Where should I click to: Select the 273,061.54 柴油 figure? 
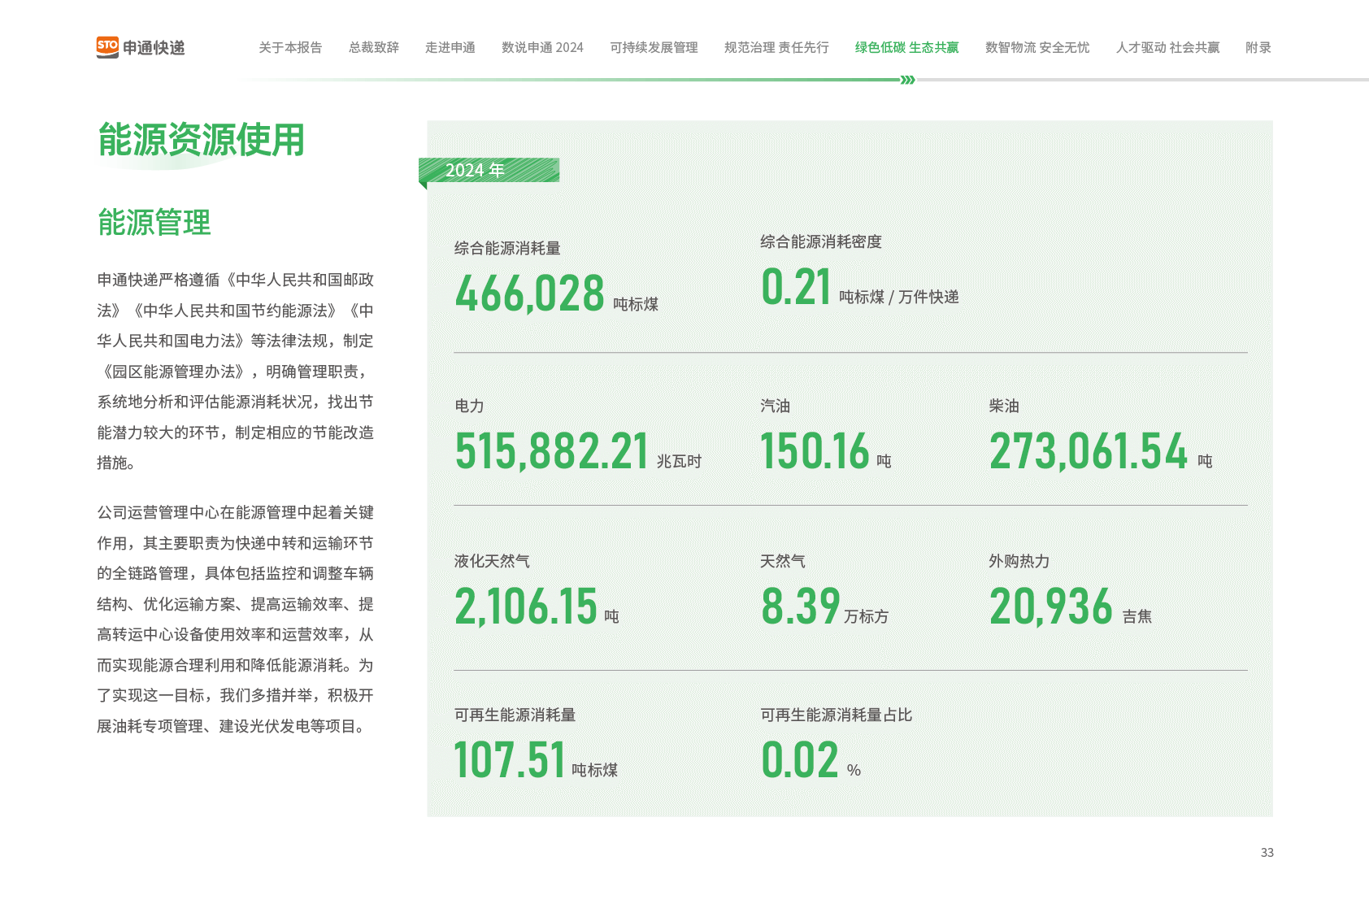(1088, 451)
